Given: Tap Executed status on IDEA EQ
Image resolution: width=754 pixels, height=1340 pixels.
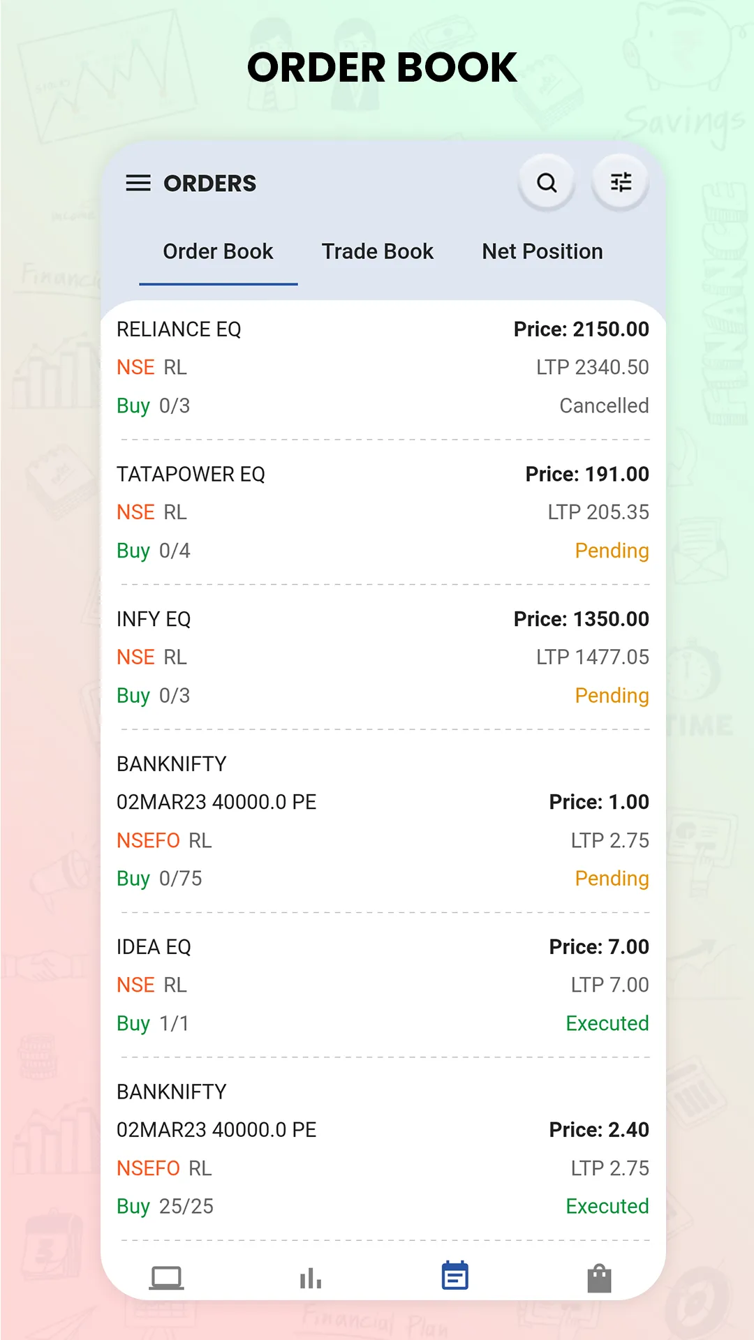Looking at the screenshot, I should point(607,1023).
